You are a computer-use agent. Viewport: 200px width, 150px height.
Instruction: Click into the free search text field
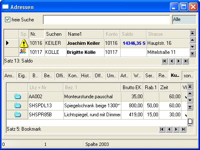[x=107, y=20]
